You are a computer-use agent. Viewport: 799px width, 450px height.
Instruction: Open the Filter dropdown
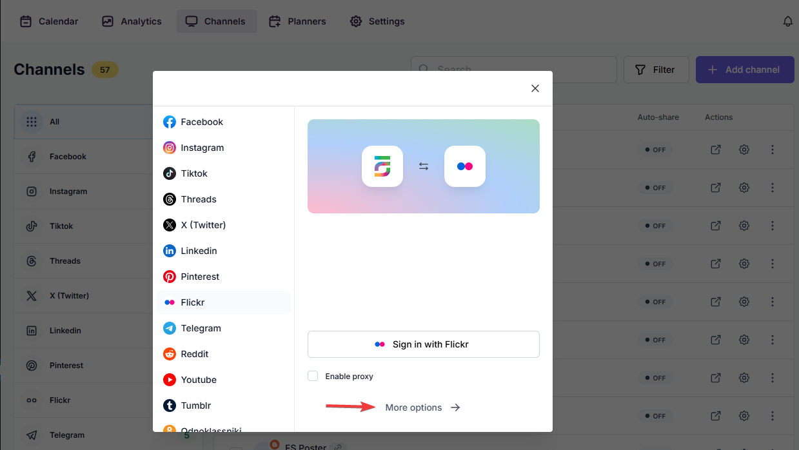click(656, 70)
